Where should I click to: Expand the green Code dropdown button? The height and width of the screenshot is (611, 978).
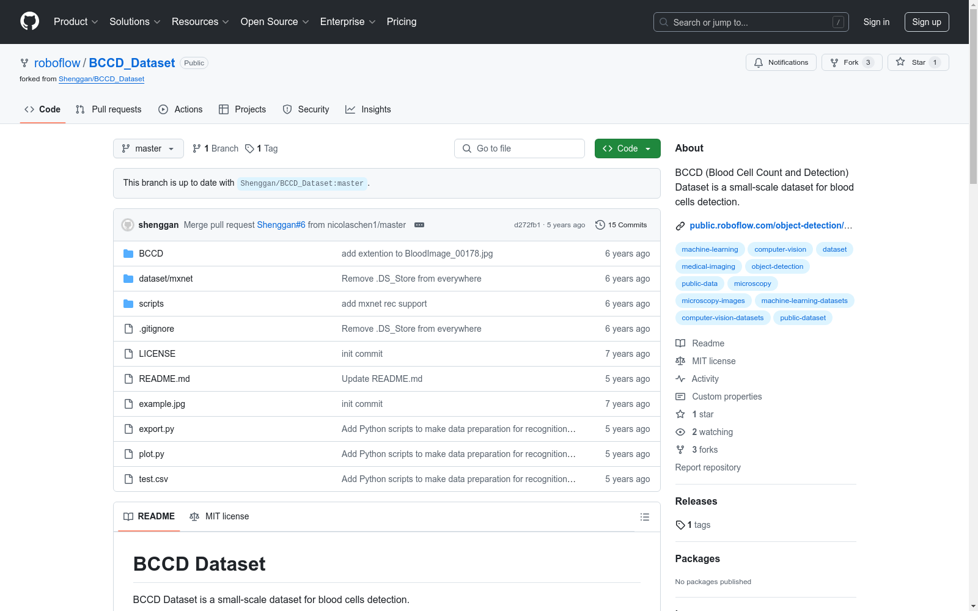pos(628,148)
